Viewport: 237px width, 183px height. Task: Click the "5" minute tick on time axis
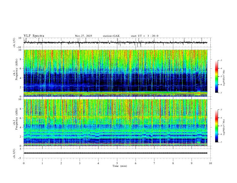point(117,163)
